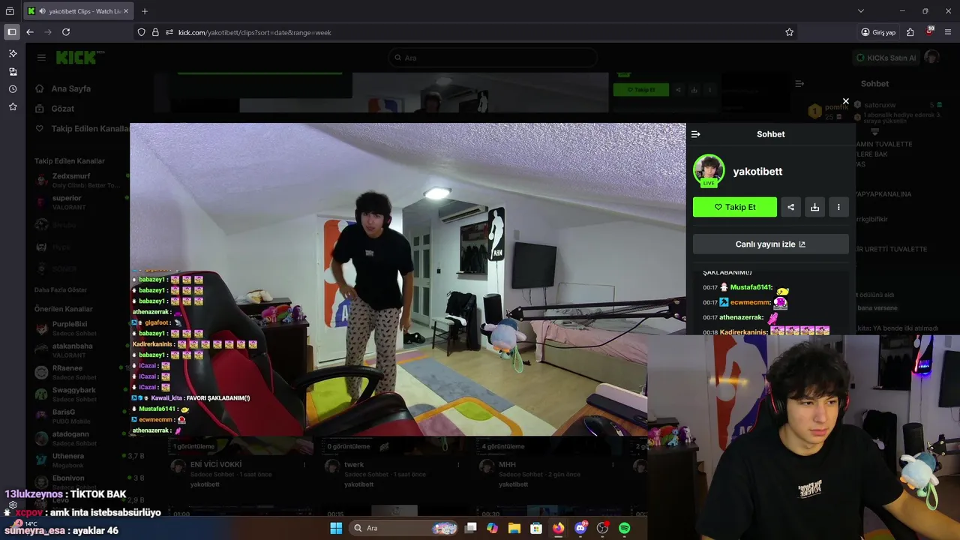This screenshot has width=960, height=540.
Task: Open the clip's three-dot more menu
Action: point(838,207)
